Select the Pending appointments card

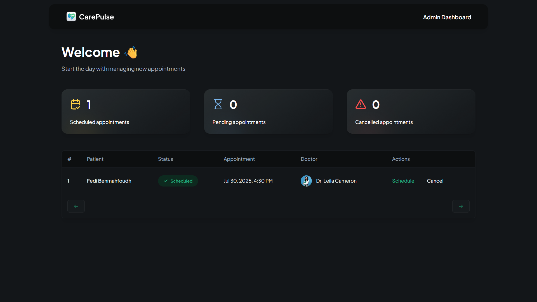268,112
